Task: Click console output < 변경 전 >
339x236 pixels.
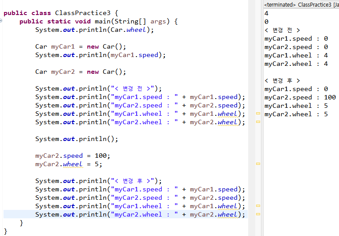Action: 282,30
